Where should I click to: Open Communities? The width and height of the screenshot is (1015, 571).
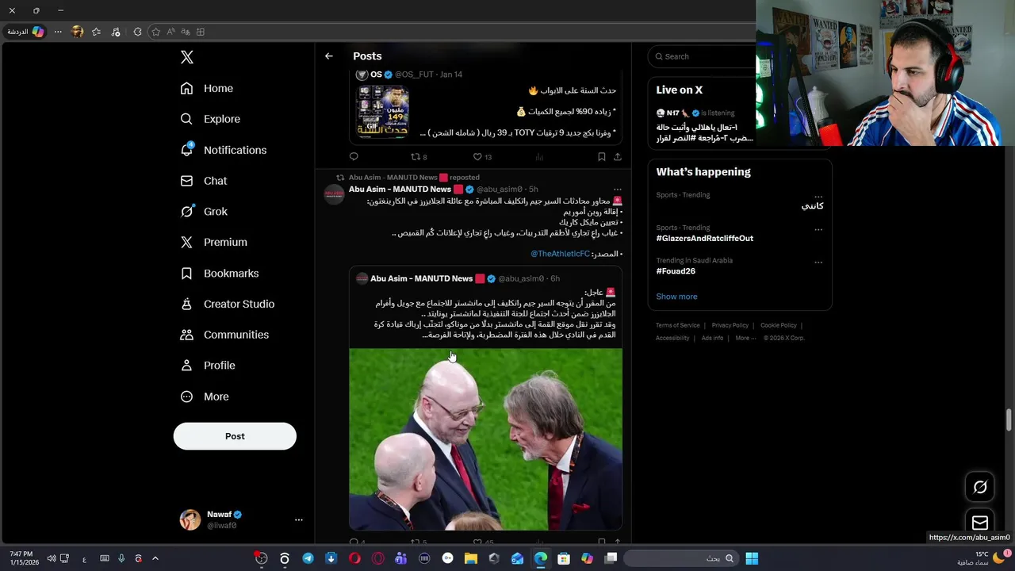pos(225,335)
